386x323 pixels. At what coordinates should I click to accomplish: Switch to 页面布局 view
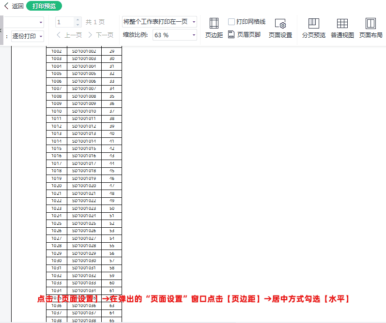click(x=371, y=28)
